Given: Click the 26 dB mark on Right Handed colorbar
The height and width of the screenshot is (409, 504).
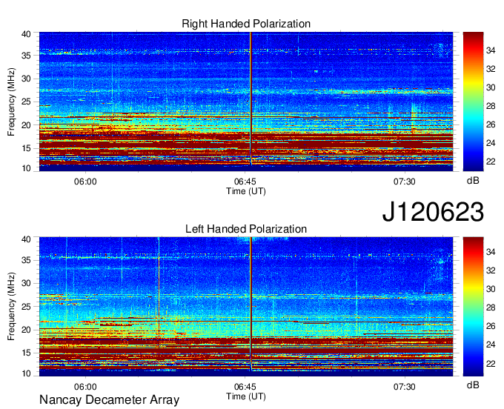Looking at the screenshot, I should pos(491,124).
